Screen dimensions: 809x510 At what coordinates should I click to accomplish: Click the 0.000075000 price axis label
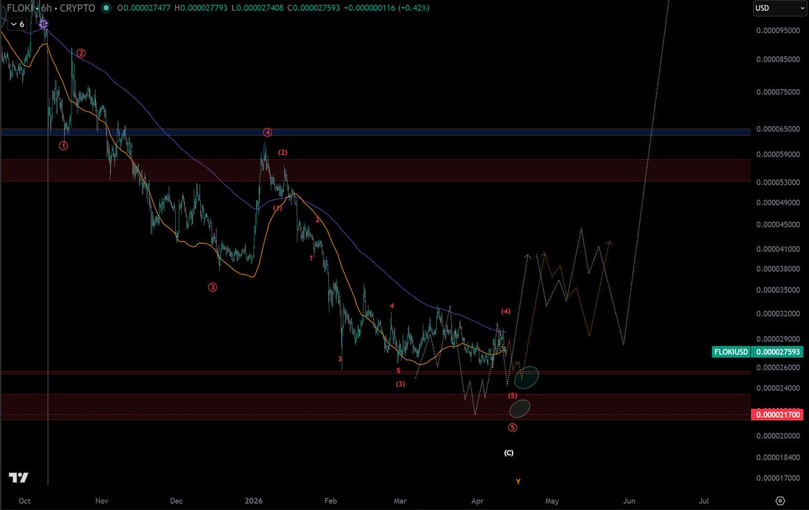(778, 92)
